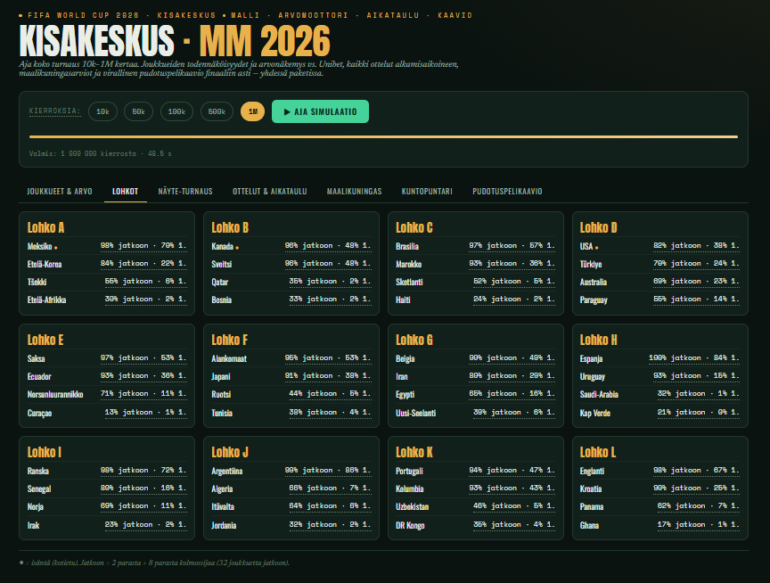This screenshot has height=583, width=770.
Task: Select the 1M iterations pill
Action: pos(252,111)
